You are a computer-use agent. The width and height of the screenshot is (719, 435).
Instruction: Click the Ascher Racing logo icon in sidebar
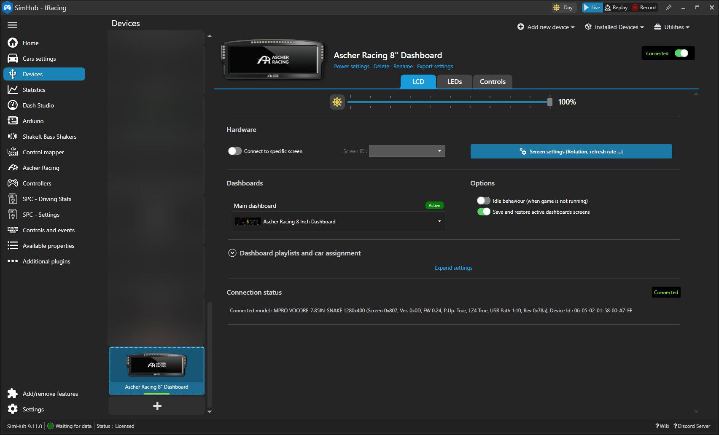13,168
